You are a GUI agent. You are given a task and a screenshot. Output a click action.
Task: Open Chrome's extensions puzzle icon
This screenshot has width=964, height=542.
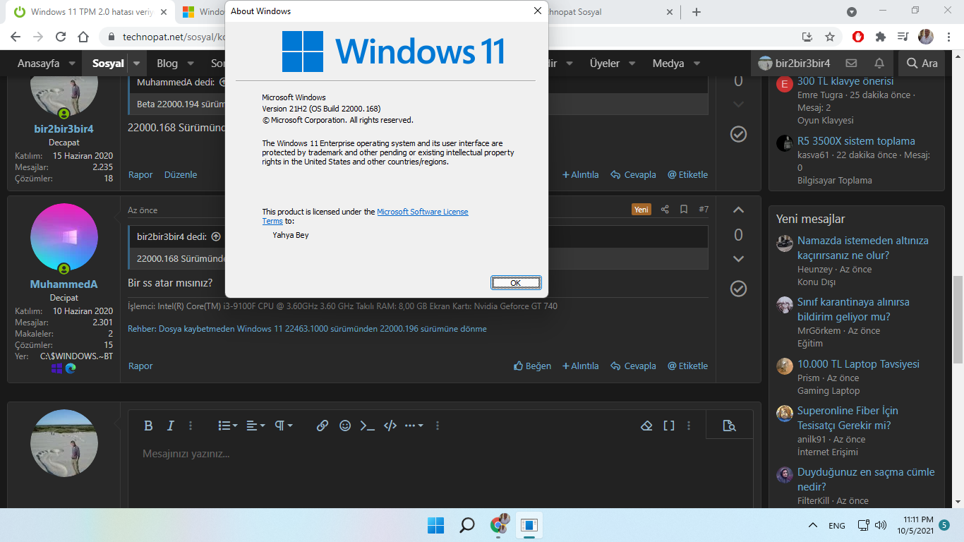pos(880,37)
